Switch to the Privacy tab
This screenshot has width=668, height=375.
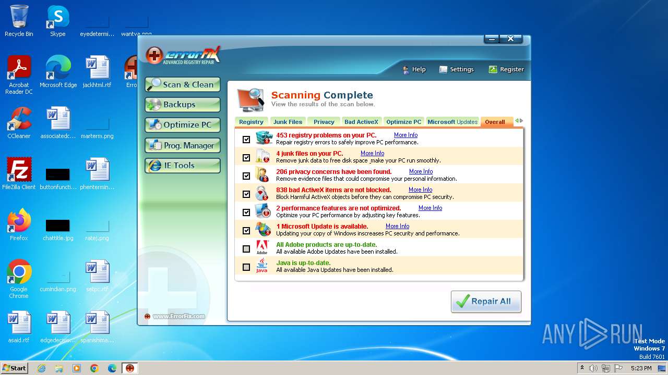324,122
